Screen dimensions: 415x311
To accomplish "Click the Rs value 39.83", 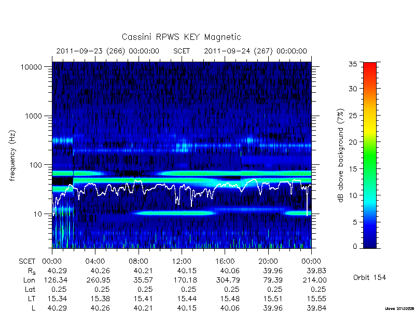I will click(x=316, y=271).
